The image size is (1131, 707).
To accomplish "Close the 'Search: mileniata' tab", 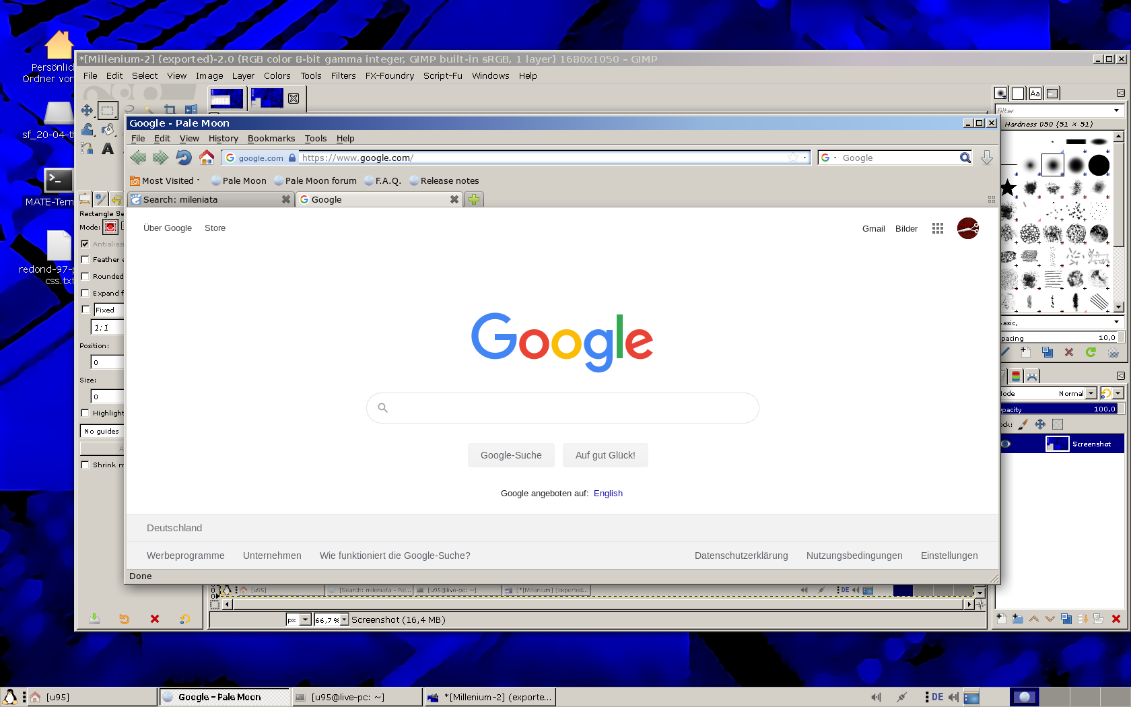I will 286,199.
